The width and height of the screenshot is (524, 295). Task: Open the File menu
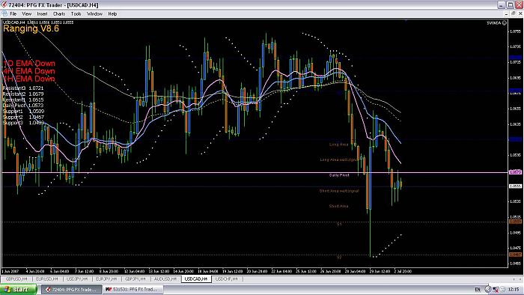pyautogui.click(x=13, y=13)
